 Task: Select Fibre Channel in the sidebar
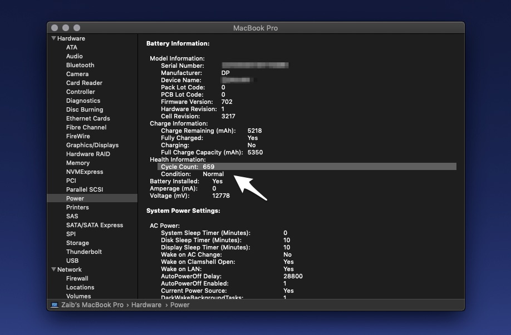86,127
